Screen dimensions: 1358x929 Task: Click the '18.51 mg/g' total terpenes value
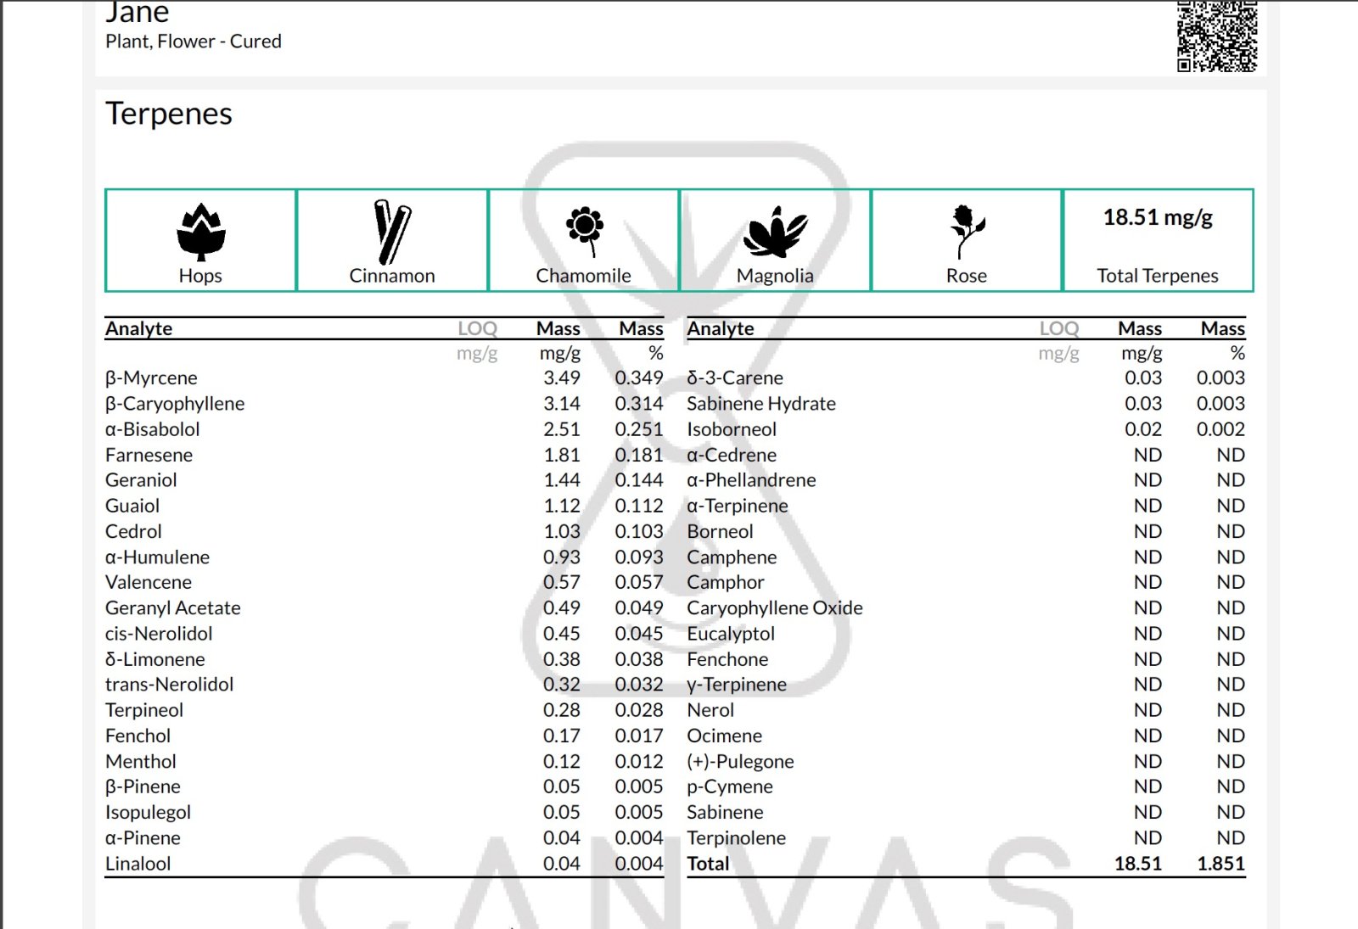[1158, 217]
